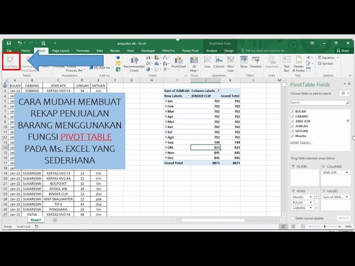Insert a Slicer filter
This screenshot has height=266, width=355.
coord(244,63)
